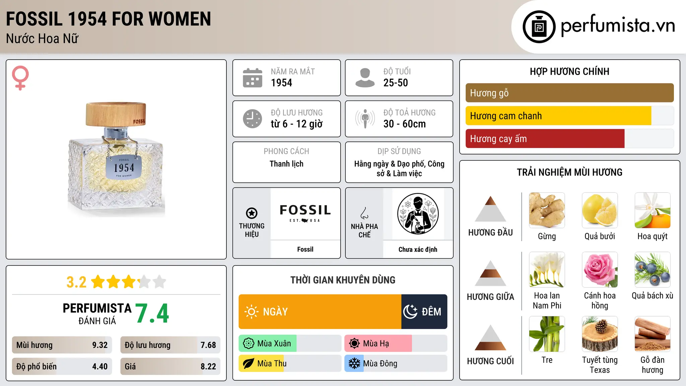Viewport: 686px width, 386px height.
Task: Click the clock icon beside Độ lưu hương
Action: point(252,119)
